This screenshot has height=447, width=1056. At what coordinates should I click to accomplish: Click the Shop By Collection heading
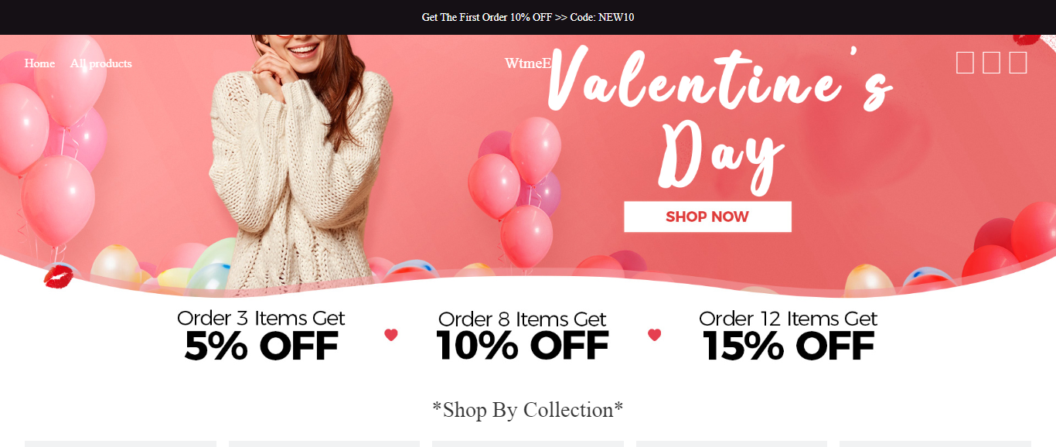[x=528, y=409]
